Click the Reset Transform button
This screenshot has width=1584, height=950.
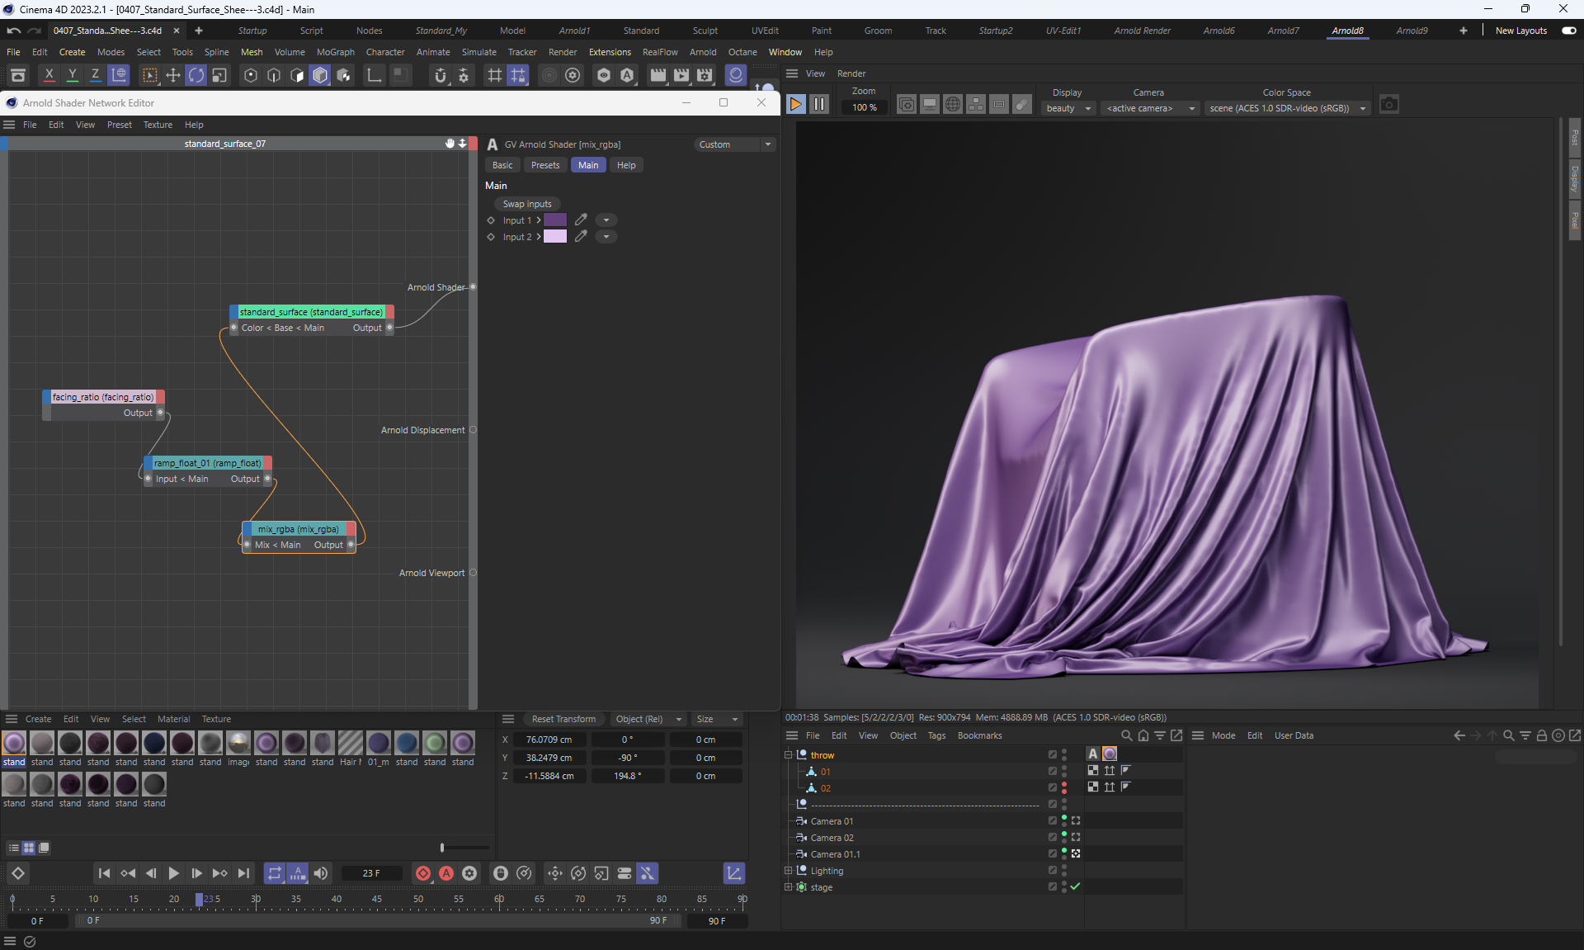[563, 719]
